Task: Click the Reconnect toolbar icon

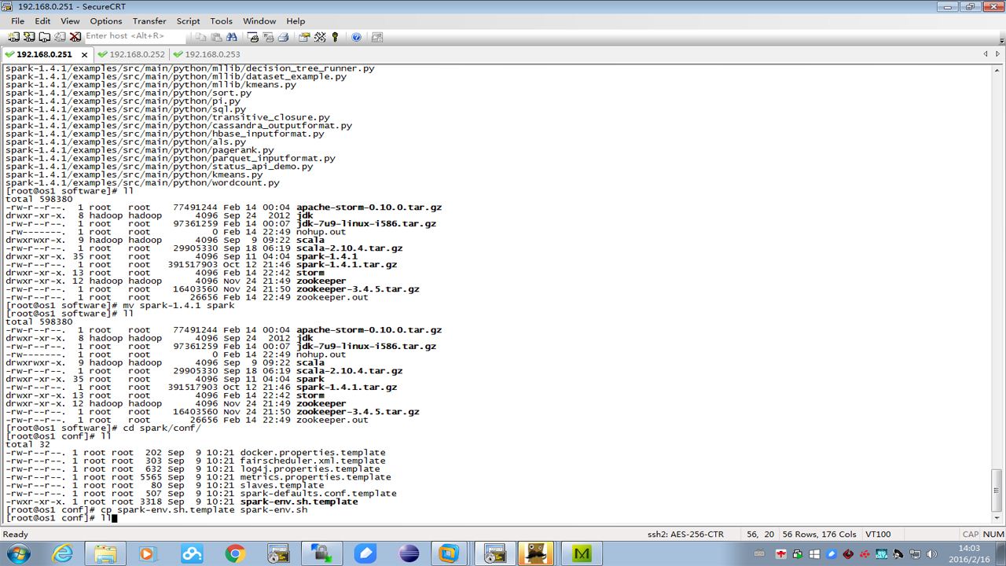Action: [61, 37]
